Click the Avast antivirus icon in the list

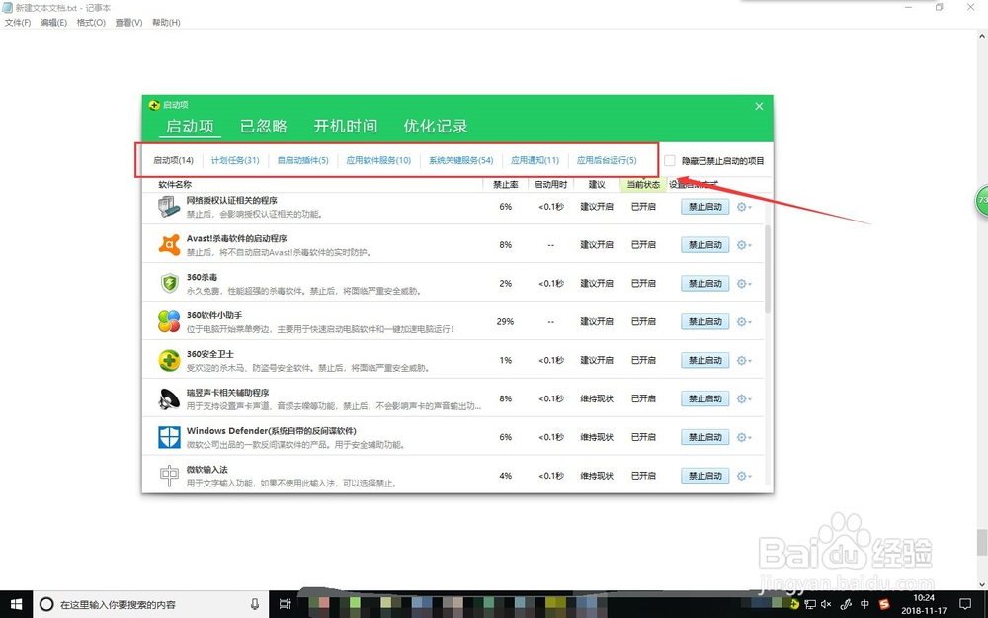(x=168, y=244)
